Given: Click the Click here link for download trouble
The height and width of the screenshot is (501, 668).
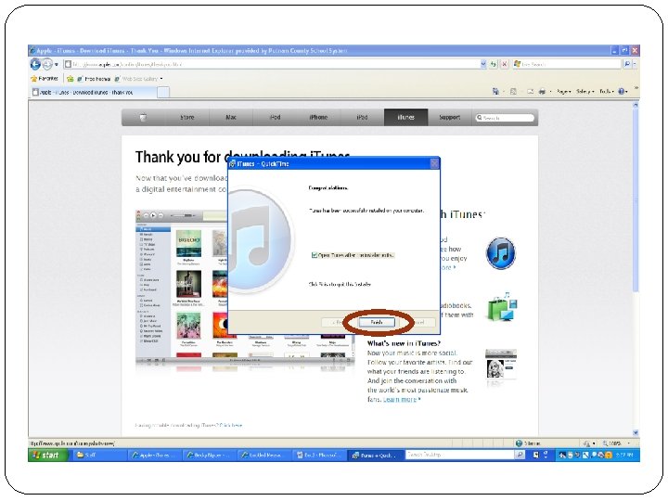Looking at the screenshot, I should coord(230,425).
